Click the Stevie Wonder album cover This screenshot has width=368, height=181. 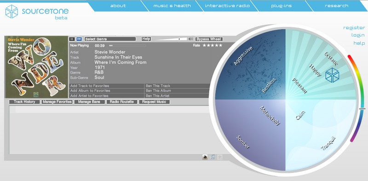[x=36, y=67]
